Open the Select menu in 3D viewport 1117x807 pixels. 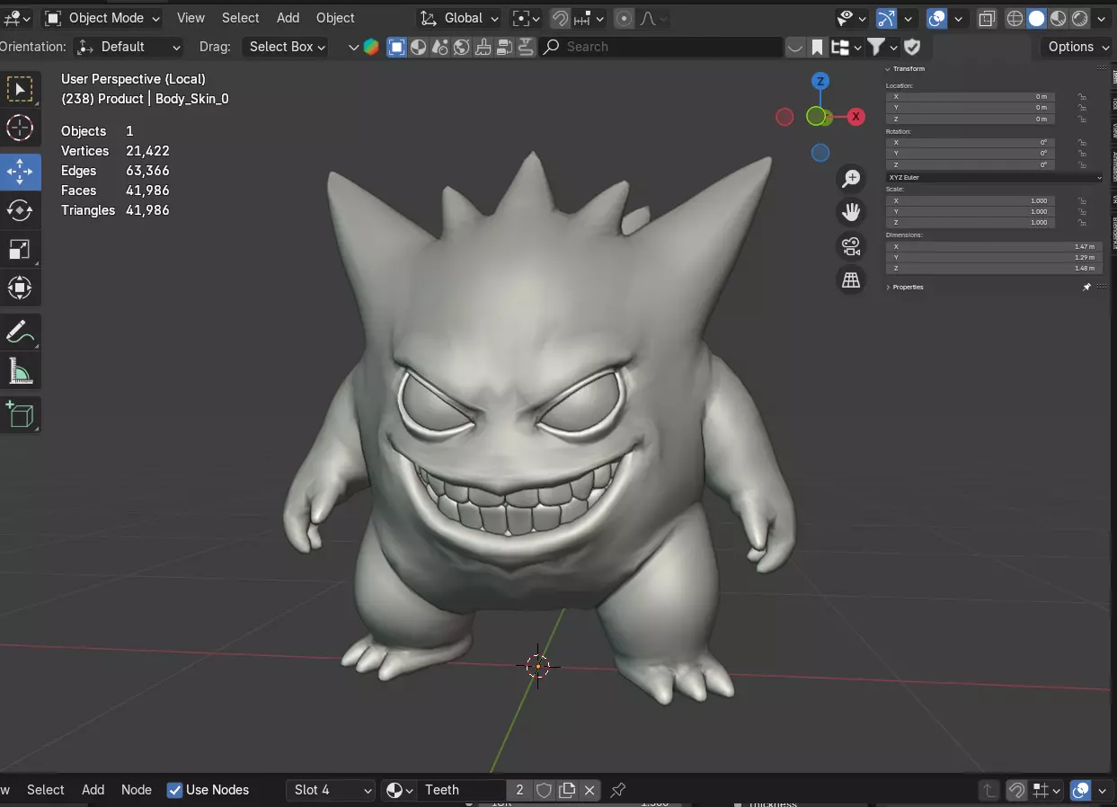tap(241, 18)
